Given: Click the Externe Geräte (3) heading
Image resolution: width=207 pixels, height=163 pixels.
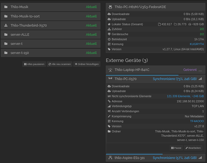Looking at the screenshot, I should click(x=127, y=60).
